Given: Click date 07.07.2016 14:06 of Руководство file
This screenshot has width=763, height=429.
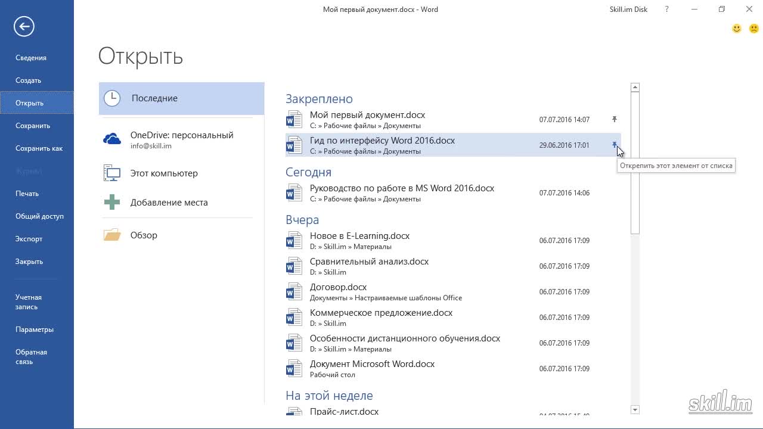Looking at the screenshot, I should [565, 193].
